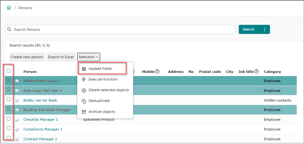The image size is (304, 144).
Task: Check the Compliance Manager 1 checkbox
Action: [x=9, y=128]
